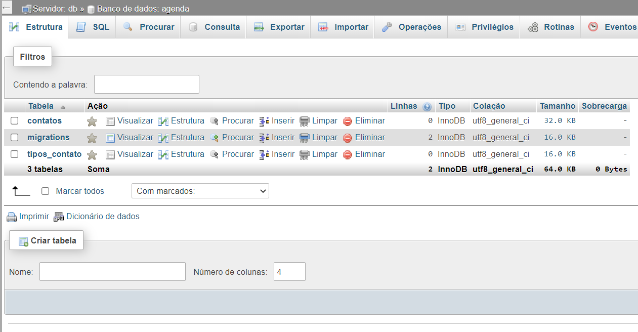Click the Inserir icon in tipos_contato row
638x332 pixels.
264,155
